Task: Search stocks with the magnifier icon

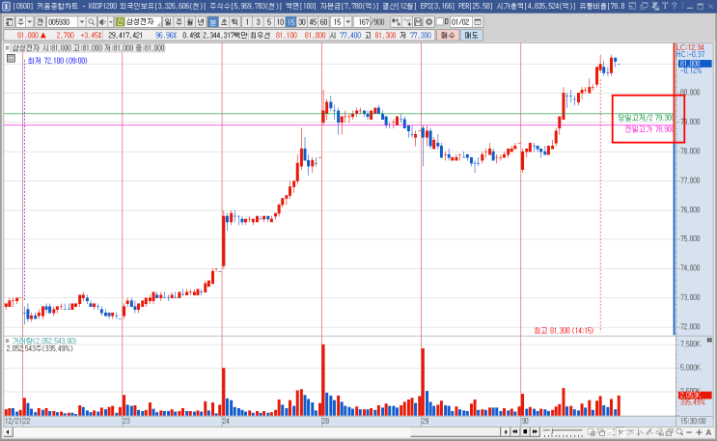Action: [92, 22]
